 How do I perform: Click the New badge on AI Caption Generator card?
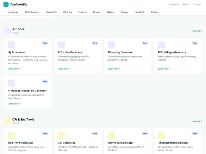(x=95, y=43)
